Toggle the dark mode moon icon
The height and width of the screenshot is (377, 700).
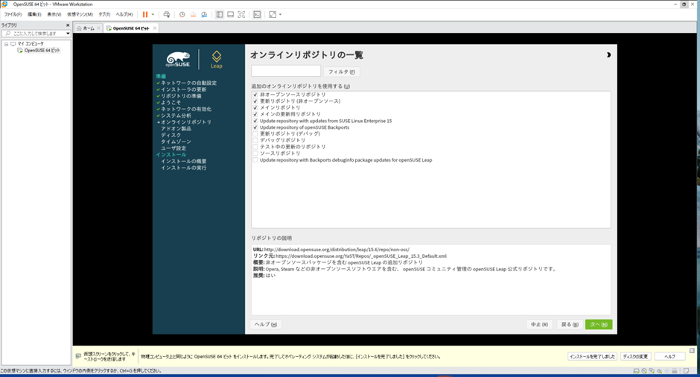tap(608, 55)
